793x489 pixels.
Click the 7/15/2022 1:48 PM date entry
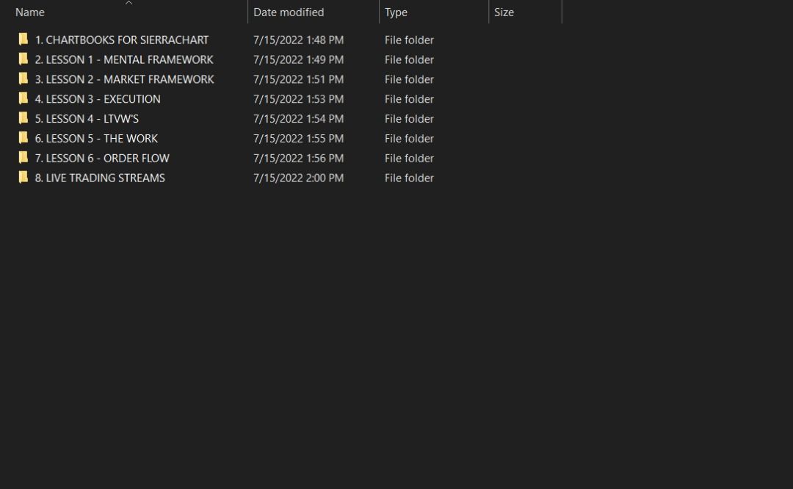click(298, 40)
